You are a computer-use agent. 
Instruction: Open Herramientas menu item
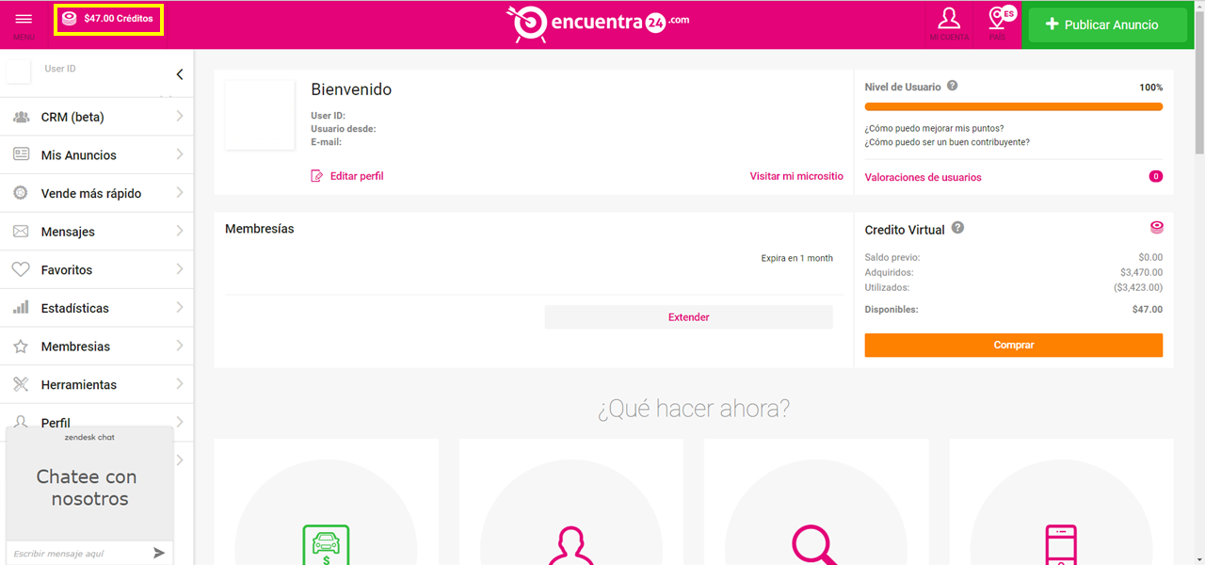click(97, 384)
